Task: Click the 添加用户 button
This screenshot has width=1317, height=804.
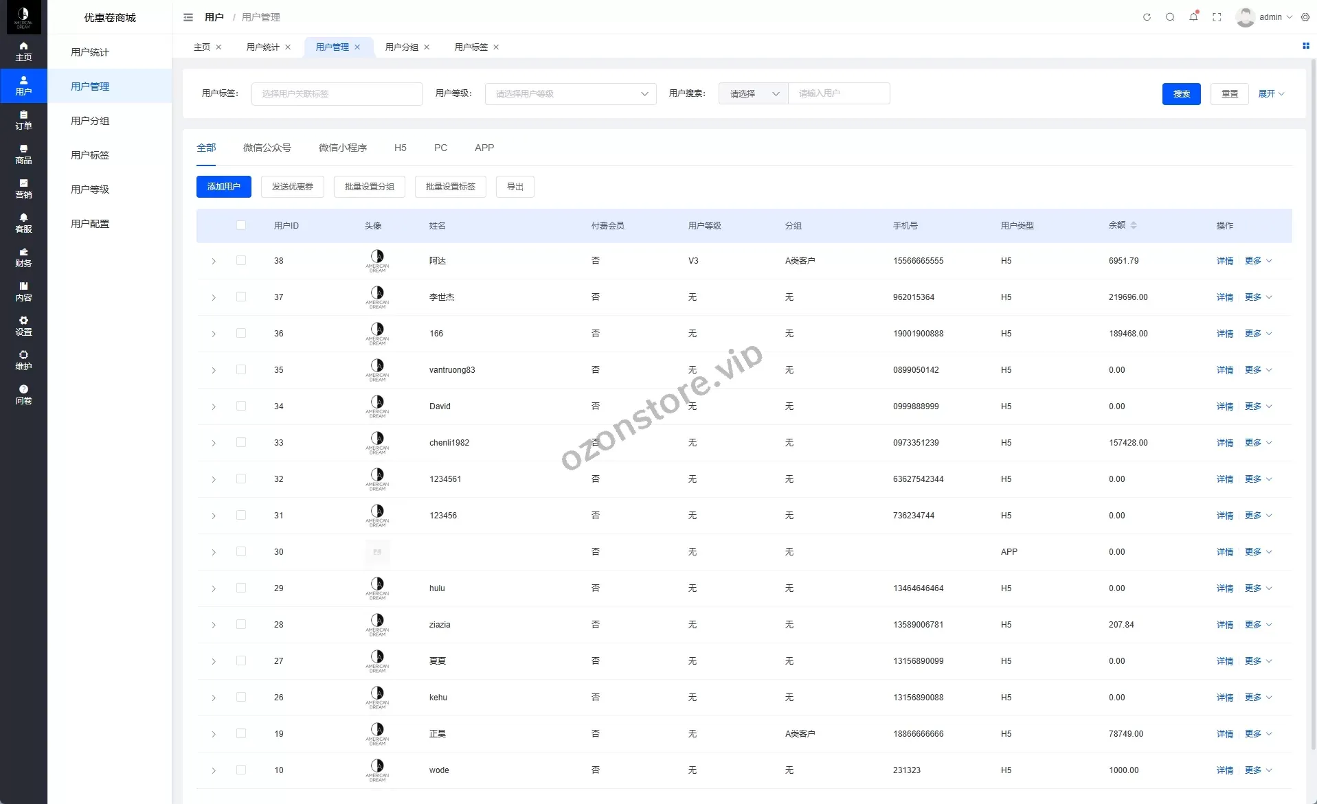Action: [x=223, y=187]
